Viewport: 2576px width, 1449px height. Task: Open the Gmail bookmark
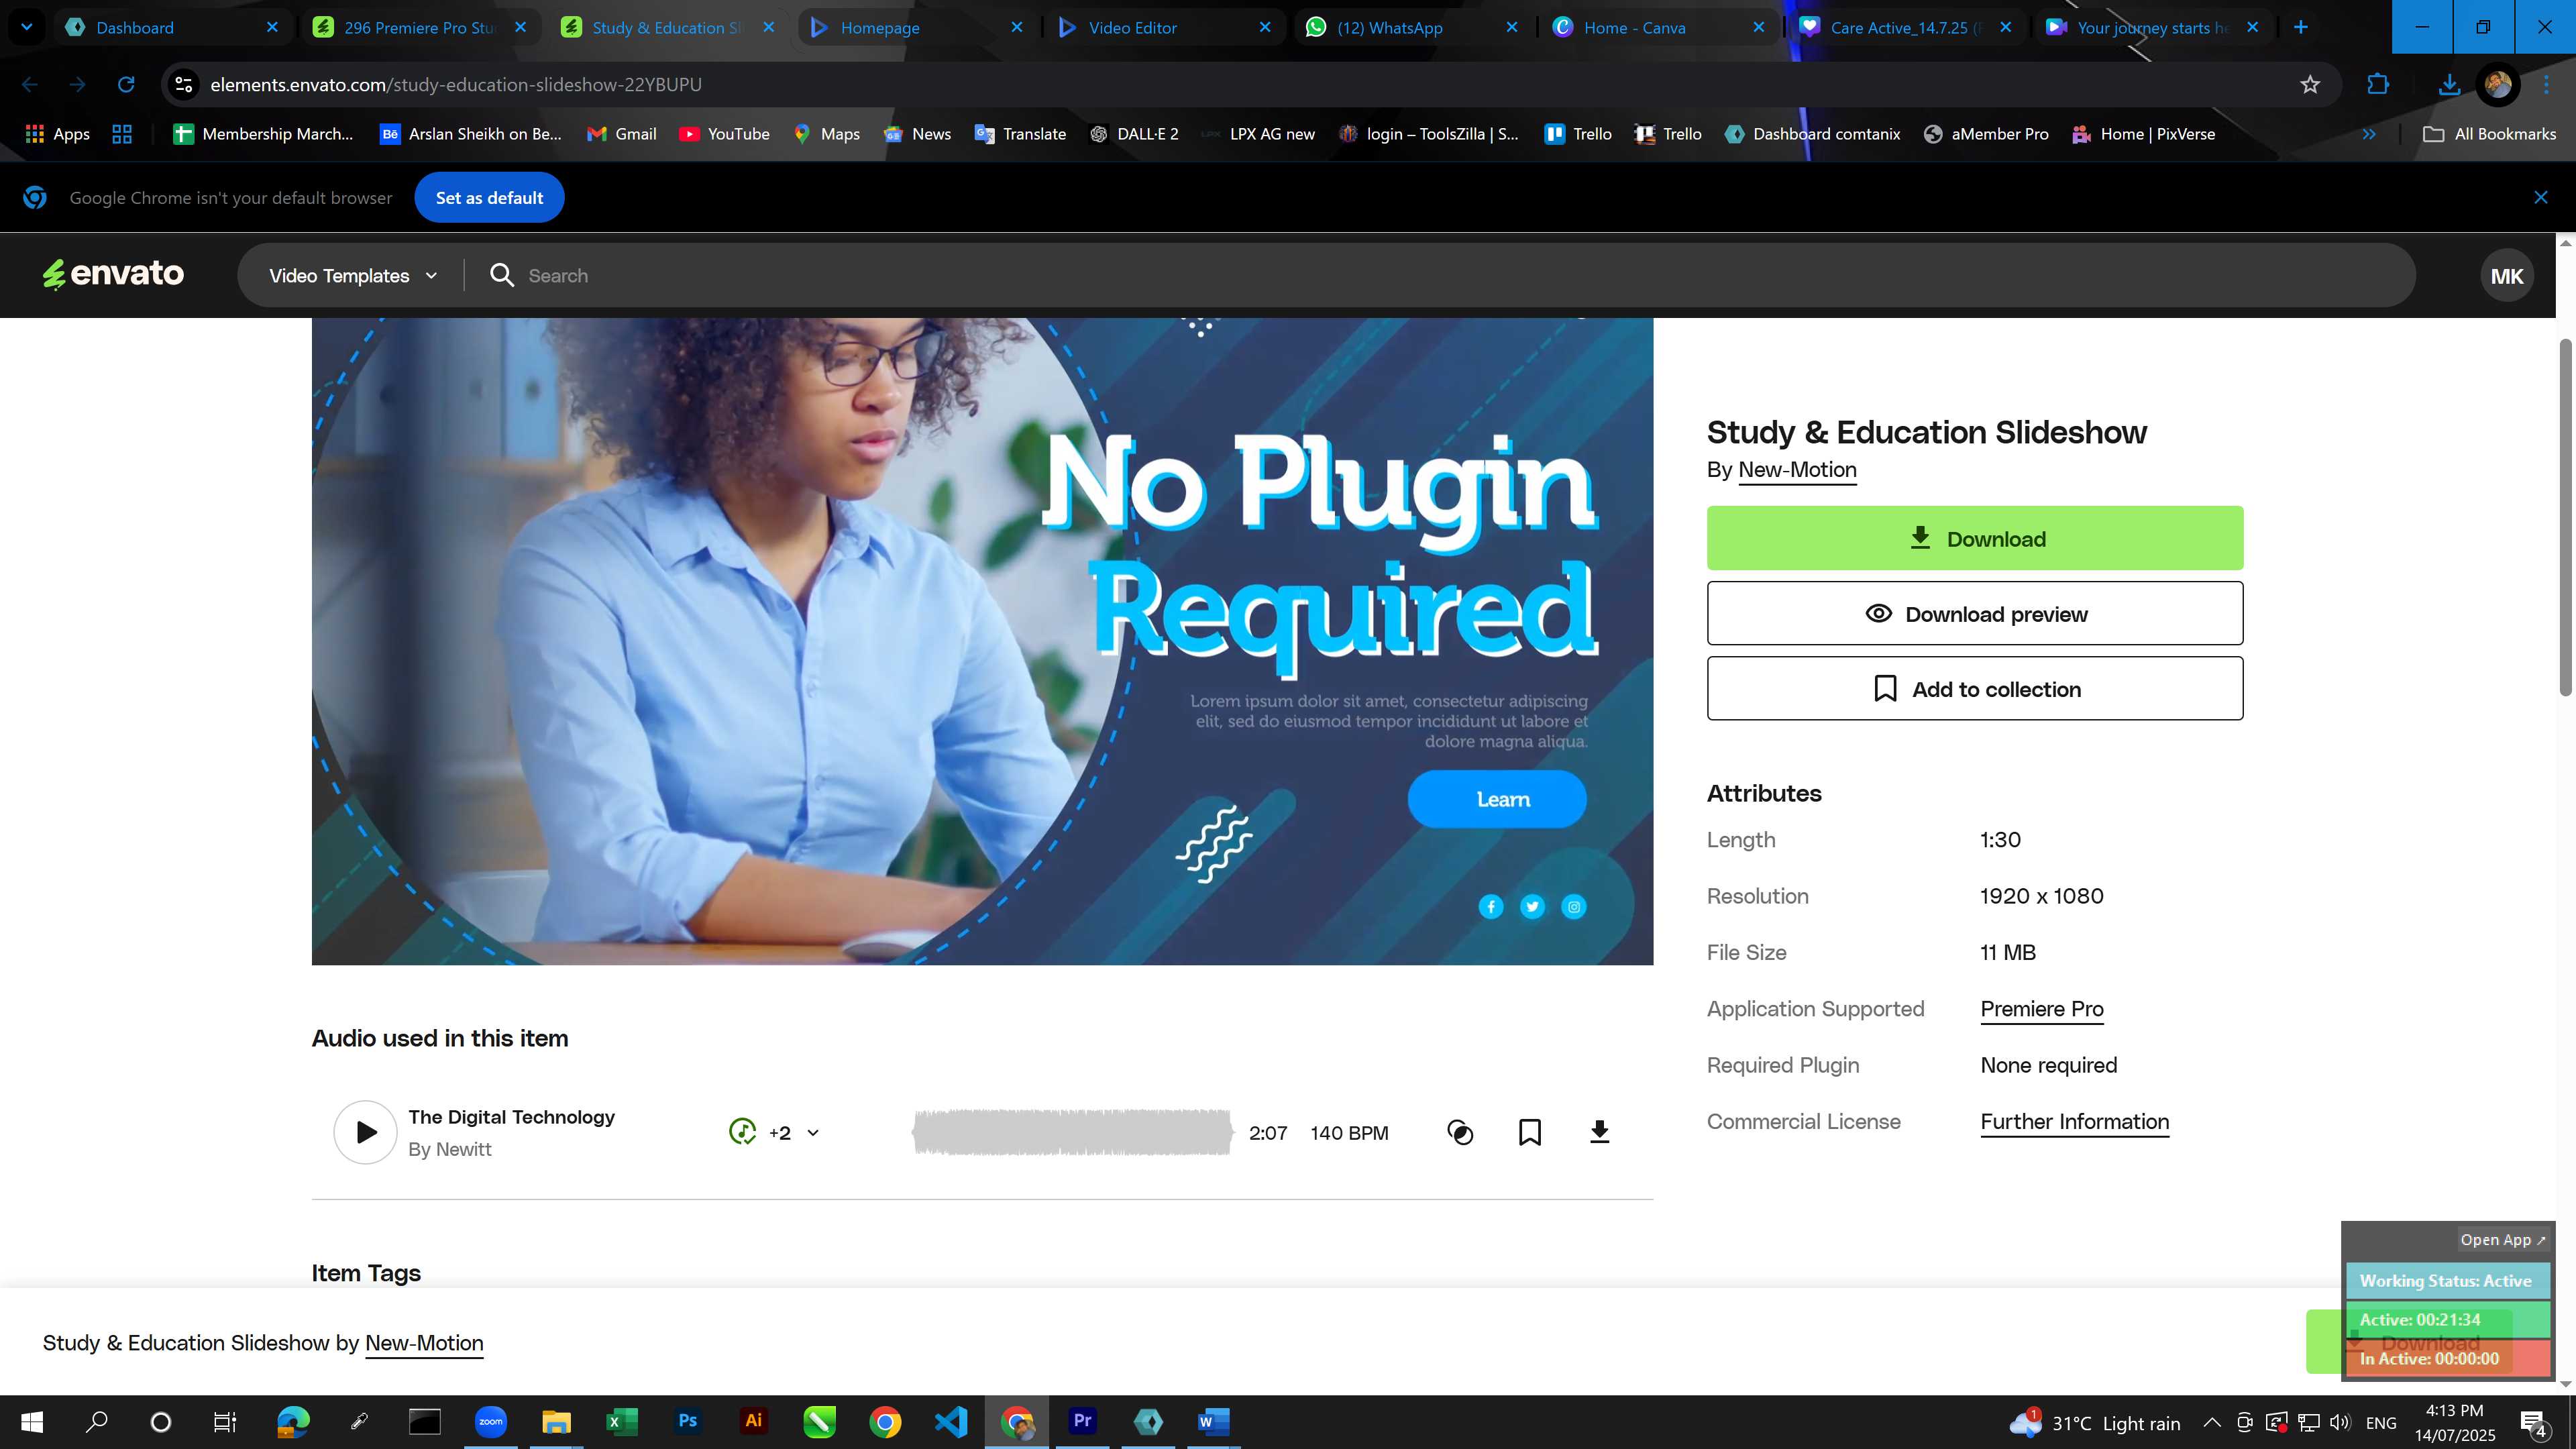click(621, 134)
